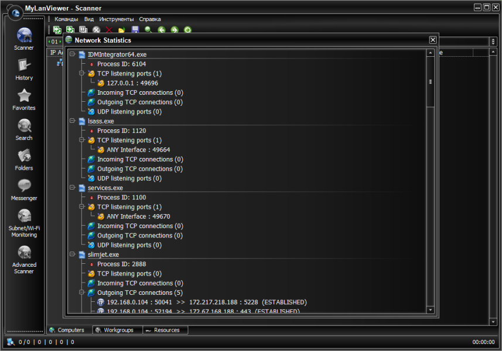Click the 00:00:00 timer in status bar
The width and height of the screenshot is (502, 351).
click(x=483, y=342)
